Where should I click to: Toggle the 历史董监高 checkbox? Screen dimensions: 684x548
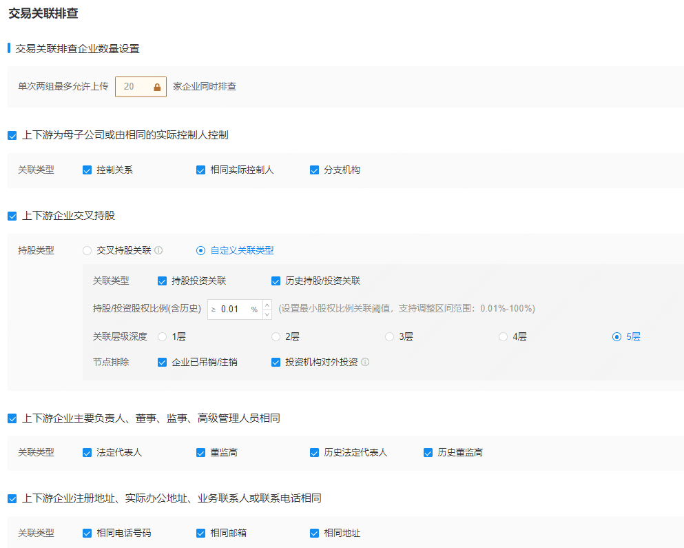428,452
